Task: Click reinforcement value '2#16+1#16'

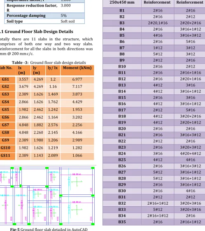Action: (191, 72)
